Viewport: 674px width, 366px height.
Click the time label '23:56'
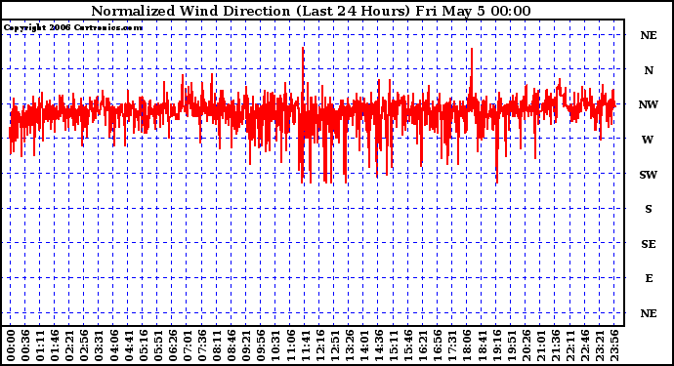613,346
